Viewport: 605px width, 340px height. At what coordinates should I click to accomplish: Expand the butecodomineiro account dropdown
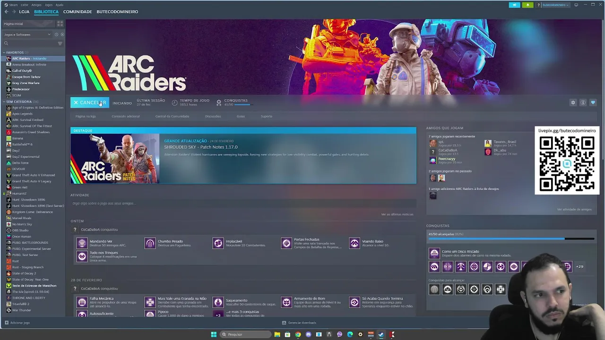click(555, 5)
